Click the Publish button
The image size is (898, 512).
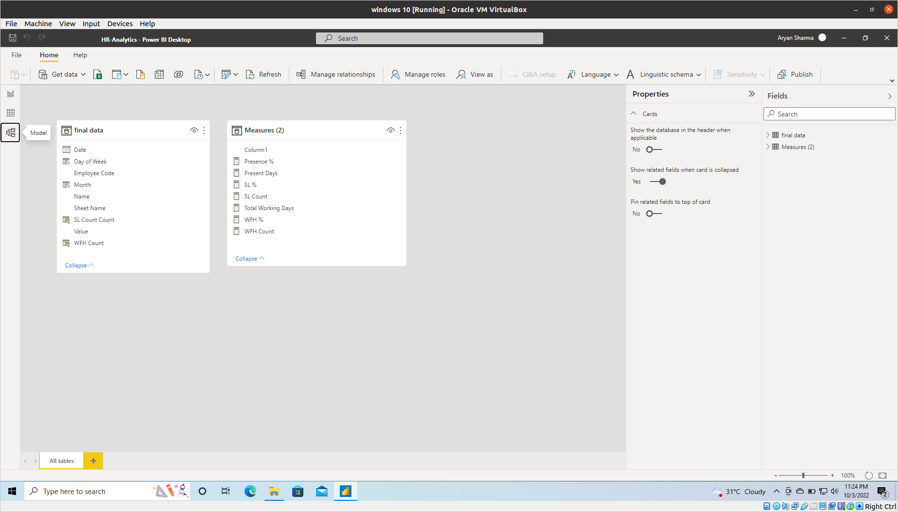coord(795,74)
